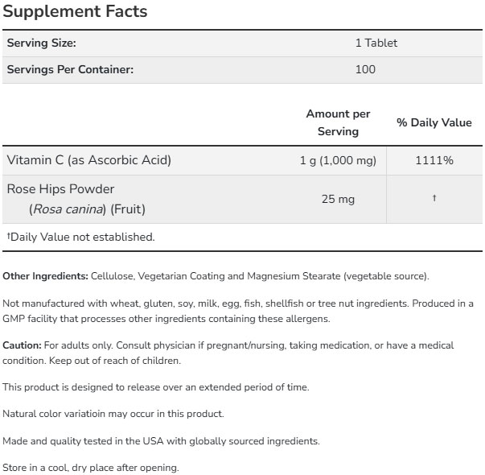Image resolution: width=485 pixels, height=475 pixels.
Task: Click the Supplement Facts heading
Action: 76,13
